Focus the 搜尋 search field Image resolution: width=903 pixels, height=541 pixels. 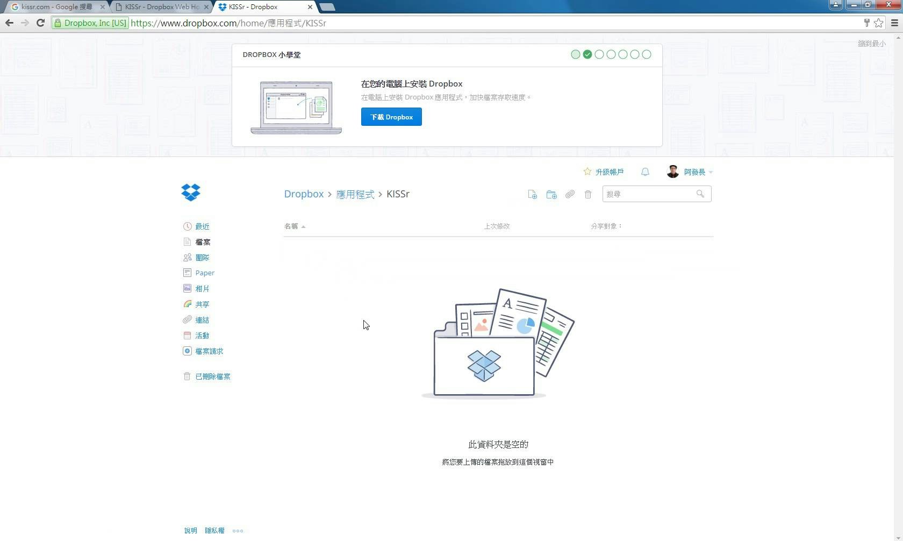point(657,194)
